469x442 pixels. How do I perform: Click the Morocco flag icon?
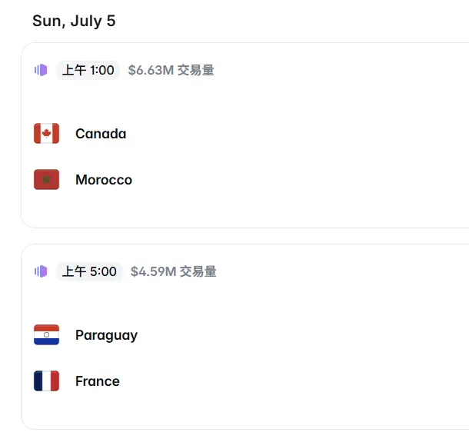tap(46, 179)
